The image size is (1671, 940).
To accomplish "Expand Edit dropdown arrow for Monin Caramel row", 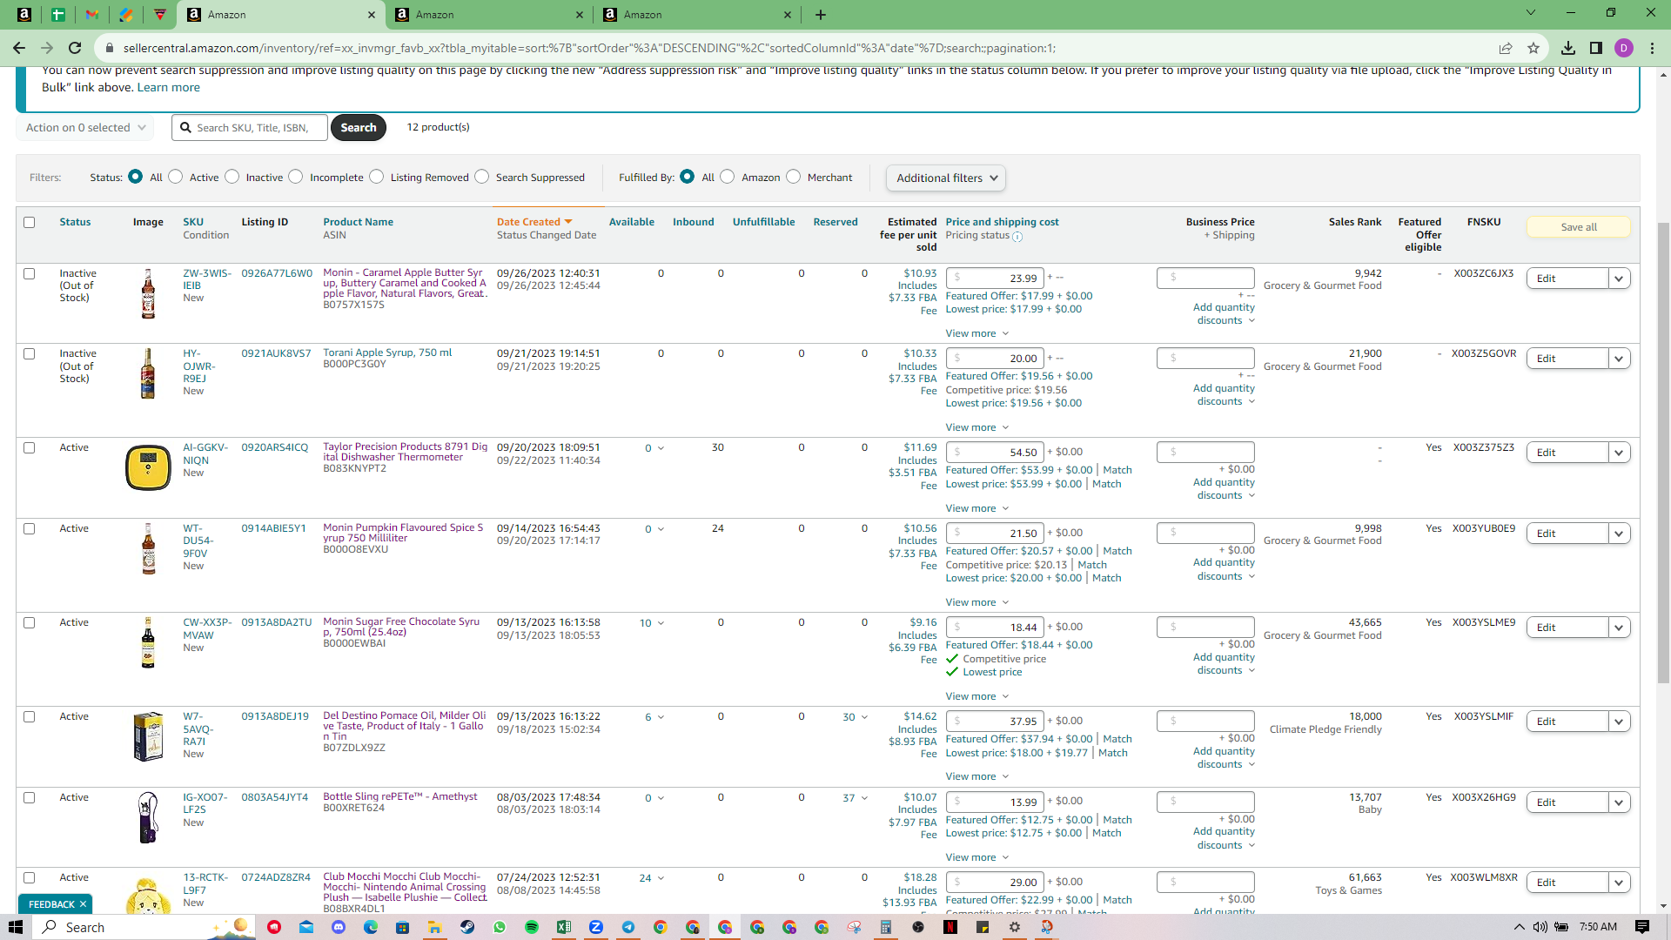I will coord(1619,279).
